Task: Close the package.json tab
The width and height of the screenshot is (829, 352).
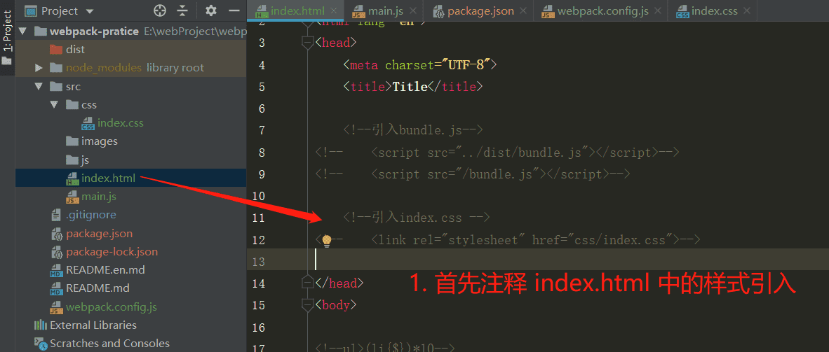Action: click(523, 11)
